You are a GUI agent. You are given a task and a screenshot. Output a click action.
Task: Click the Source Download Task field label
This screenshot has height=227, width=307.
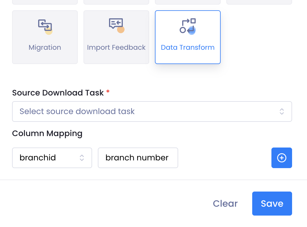[x=58, y=93]
